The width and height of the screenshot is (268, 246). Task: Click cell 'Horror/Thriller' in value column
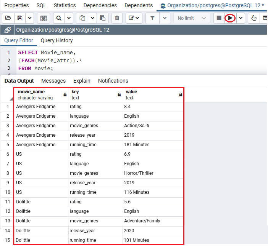(153, 173)
